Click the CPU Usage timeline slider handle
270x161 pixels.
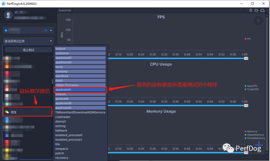[x=246, y=106]
